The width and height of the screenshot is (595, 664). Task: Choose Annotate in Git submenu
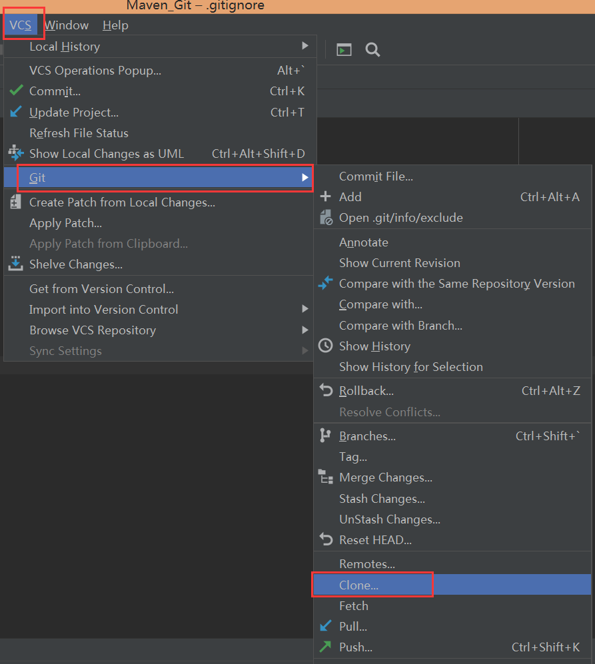point(452,242)
